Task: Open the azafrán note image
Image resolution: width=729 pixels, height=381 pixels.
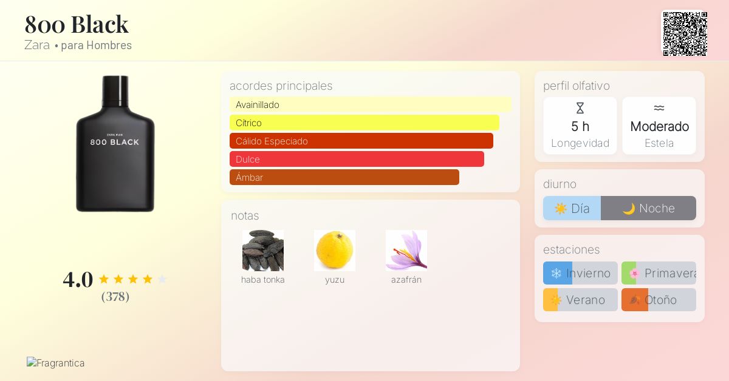Action: pos(406,250)
